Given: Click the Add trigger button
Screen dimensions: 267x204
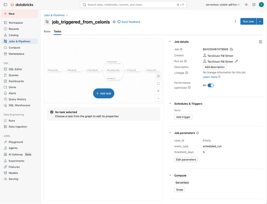Looking at the screenshot, I should click(183, 117).
